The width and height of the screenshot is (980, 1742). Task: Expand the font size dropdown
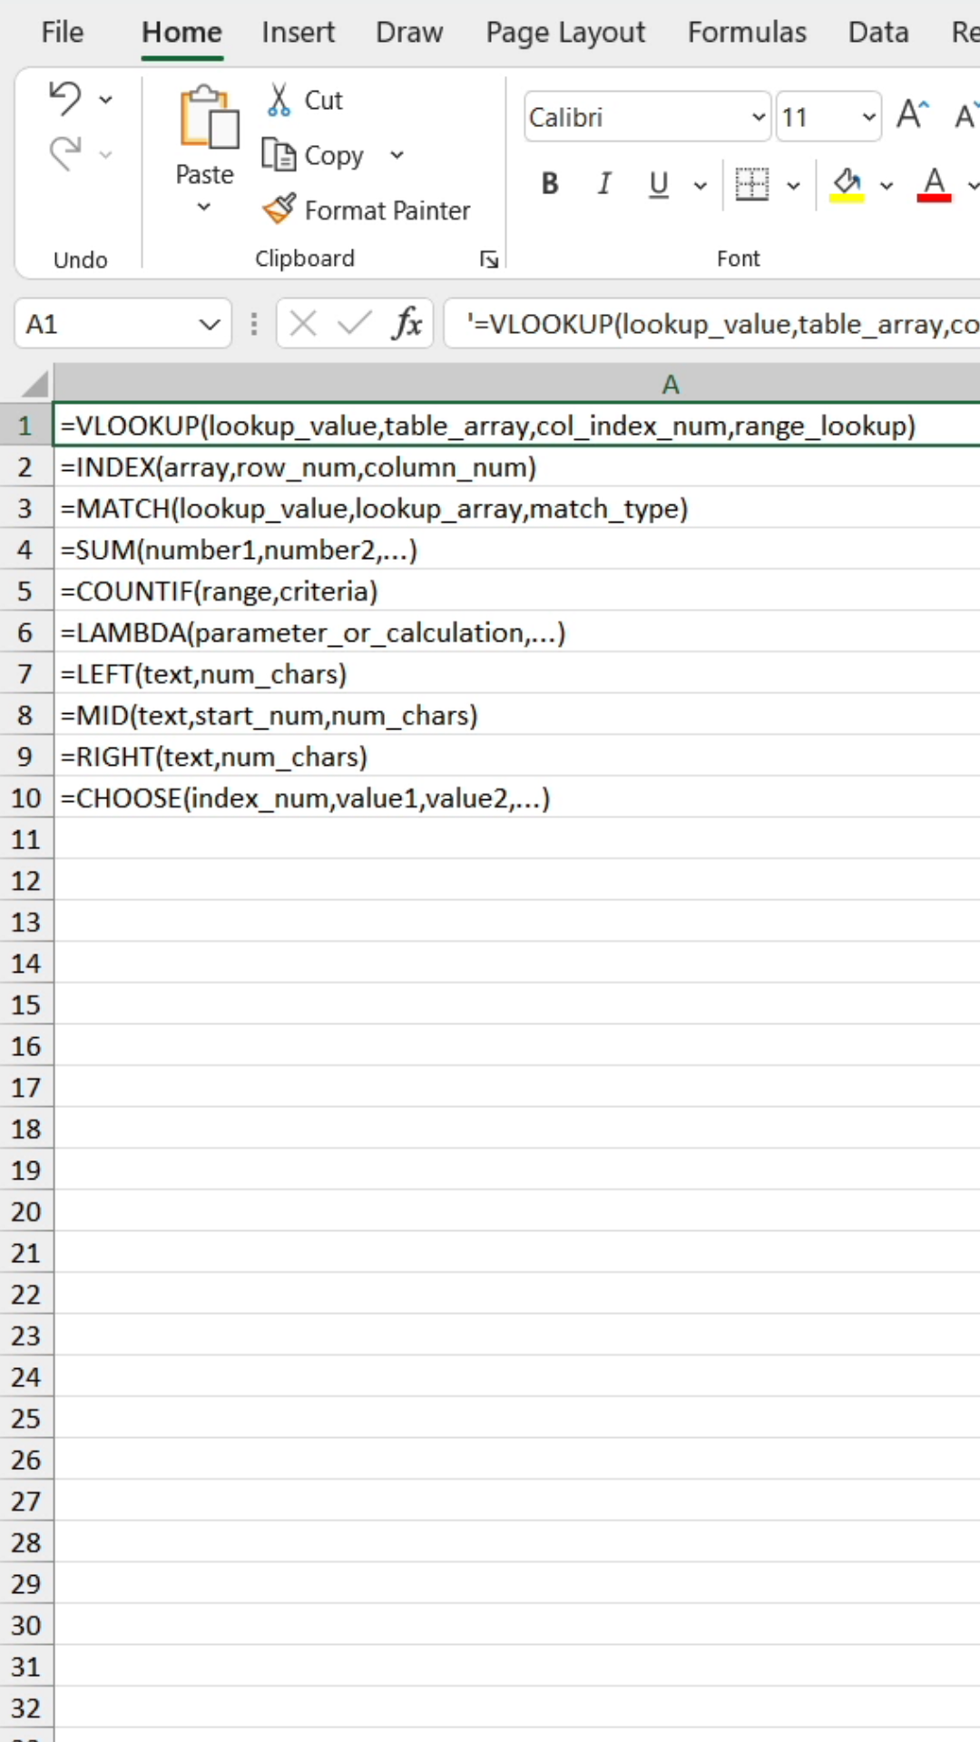pyautogui.click(x=868, y=117)
